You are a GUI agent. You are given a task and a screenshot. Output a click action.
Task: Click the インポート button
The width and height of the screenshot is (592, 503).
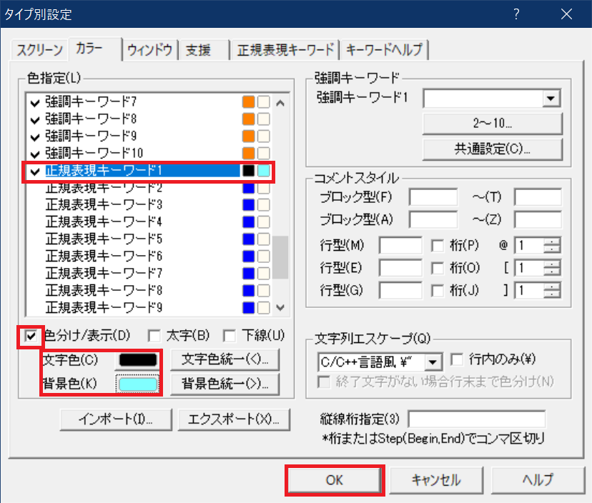point(116,419)
